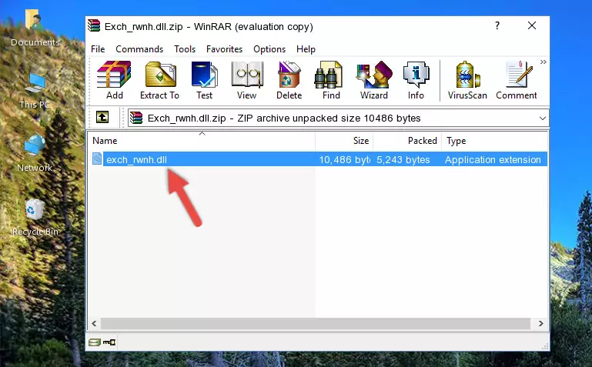The height and width of the screenshot is (367, 592).
Task: Select the exch_rwnh.dll file row
Action: (x=318, y=159)
